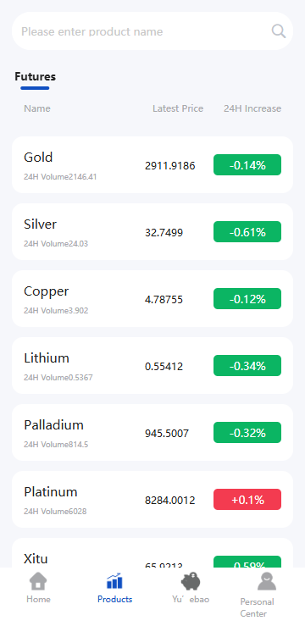Click Platinum's red +0.1% badge

click(247, 500)
